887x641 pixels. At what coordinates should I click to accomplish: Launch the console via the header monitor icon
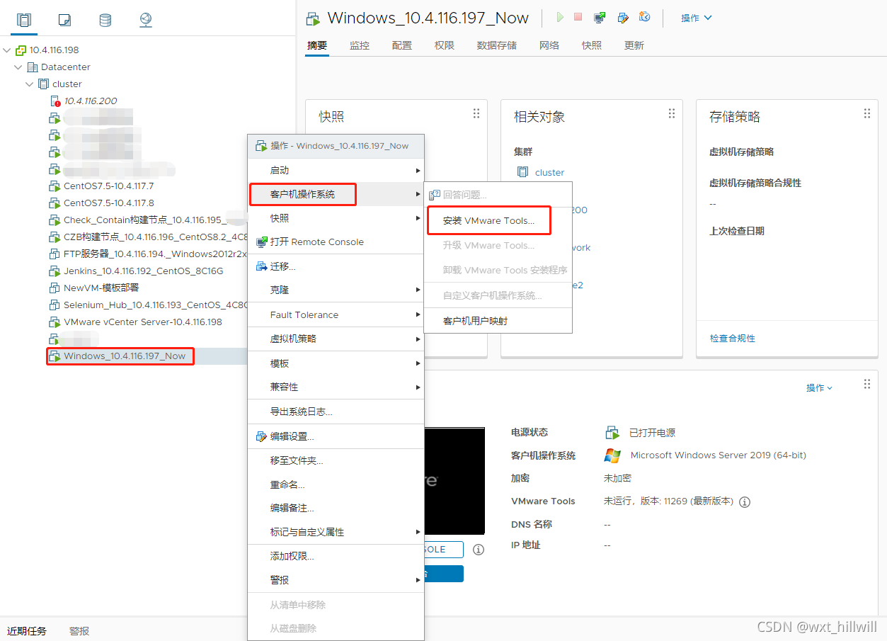[x=600, y=17]
